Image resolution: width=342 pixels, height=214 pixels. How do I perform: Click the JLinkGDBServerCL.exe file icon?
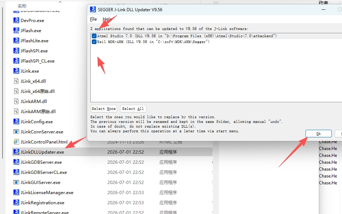tap(16, 172)
